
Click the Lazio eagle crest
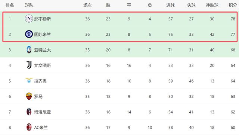tap(29, 80)
